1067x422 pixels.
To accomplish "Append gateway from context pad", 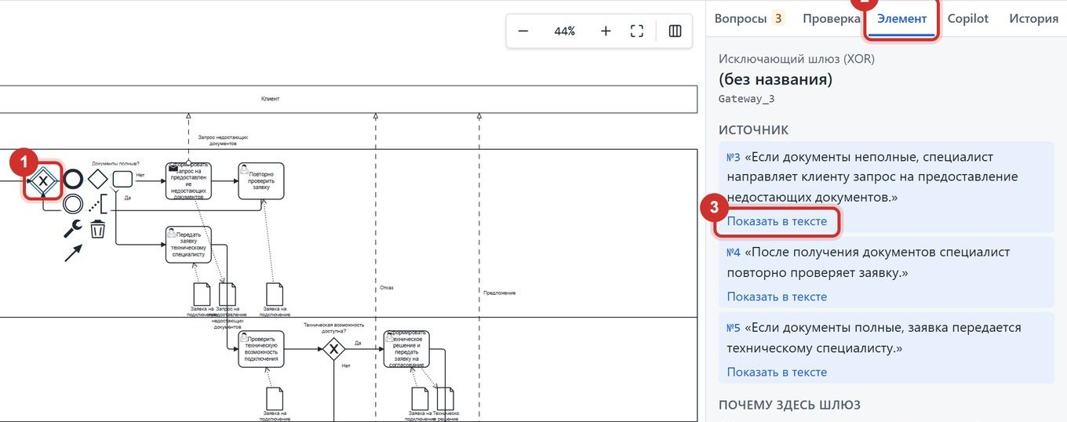I will [97, 179].
